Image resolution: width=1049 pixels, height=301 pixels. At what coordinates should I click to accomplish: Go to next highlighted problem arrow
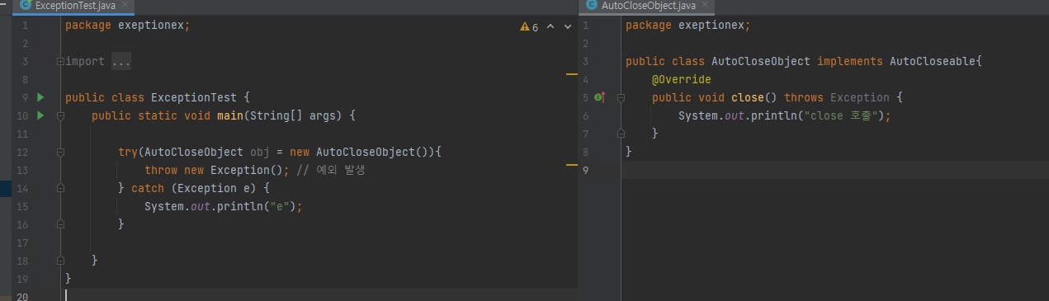pyautogui.click(x=568, y=27)
